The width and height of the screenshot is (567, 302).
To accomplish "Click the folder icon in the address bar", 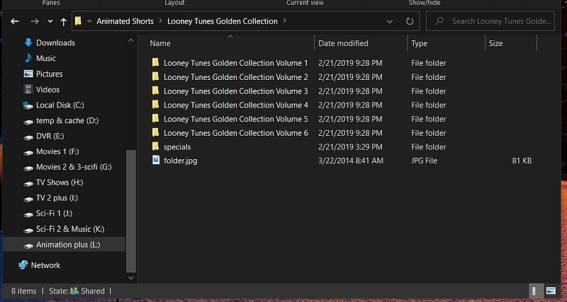I will tap(78, 21).
